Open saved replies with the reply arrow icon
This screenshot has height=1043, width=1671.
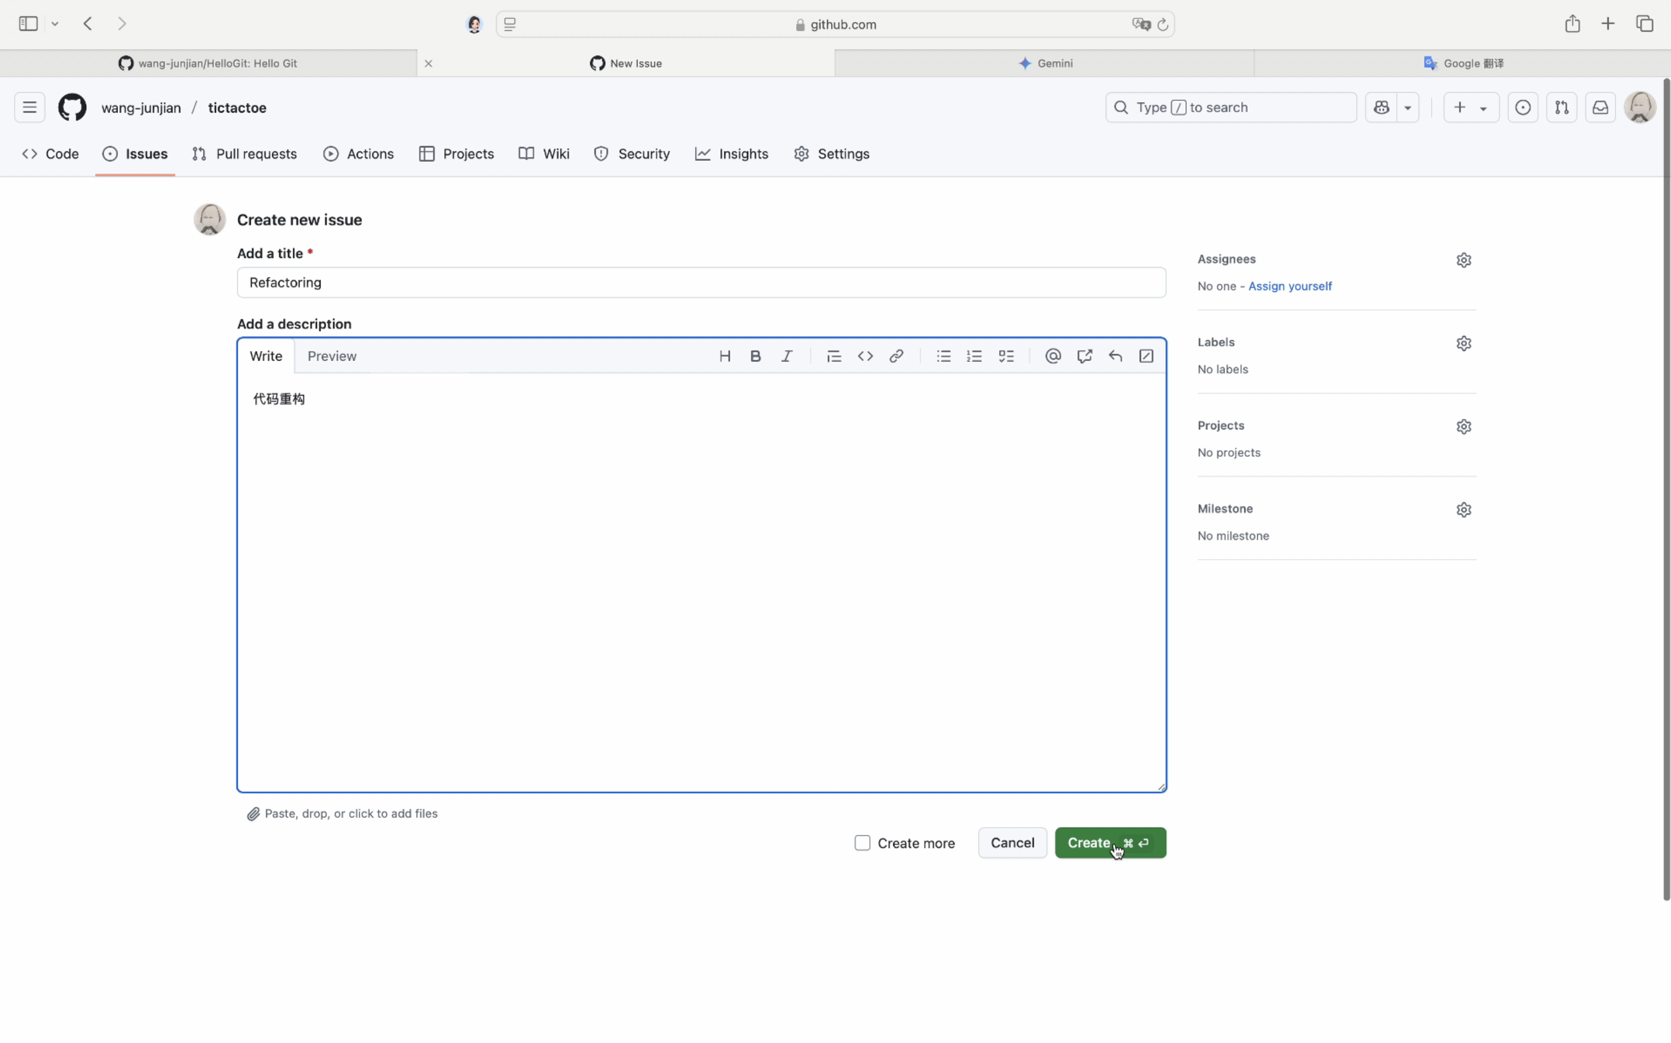click(1115, 356)
